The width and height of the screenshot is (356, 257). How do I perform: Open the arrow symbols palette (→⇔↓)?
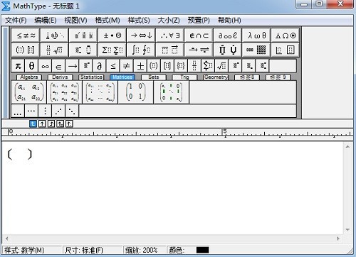click(x=141, y=35)
